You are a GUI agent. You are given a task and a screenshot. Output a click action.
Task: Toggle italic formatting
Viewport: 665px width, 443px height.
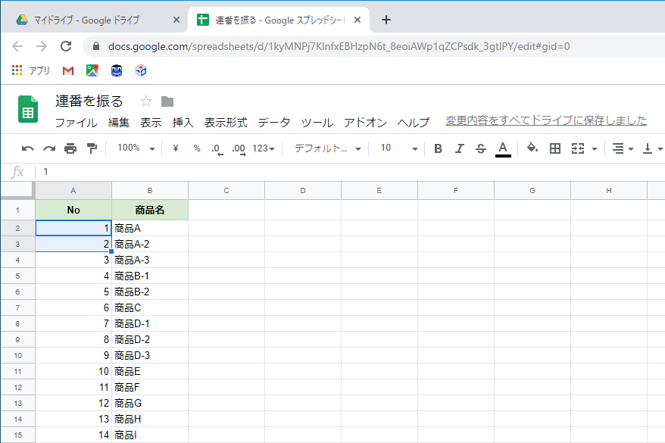(458, 148)
